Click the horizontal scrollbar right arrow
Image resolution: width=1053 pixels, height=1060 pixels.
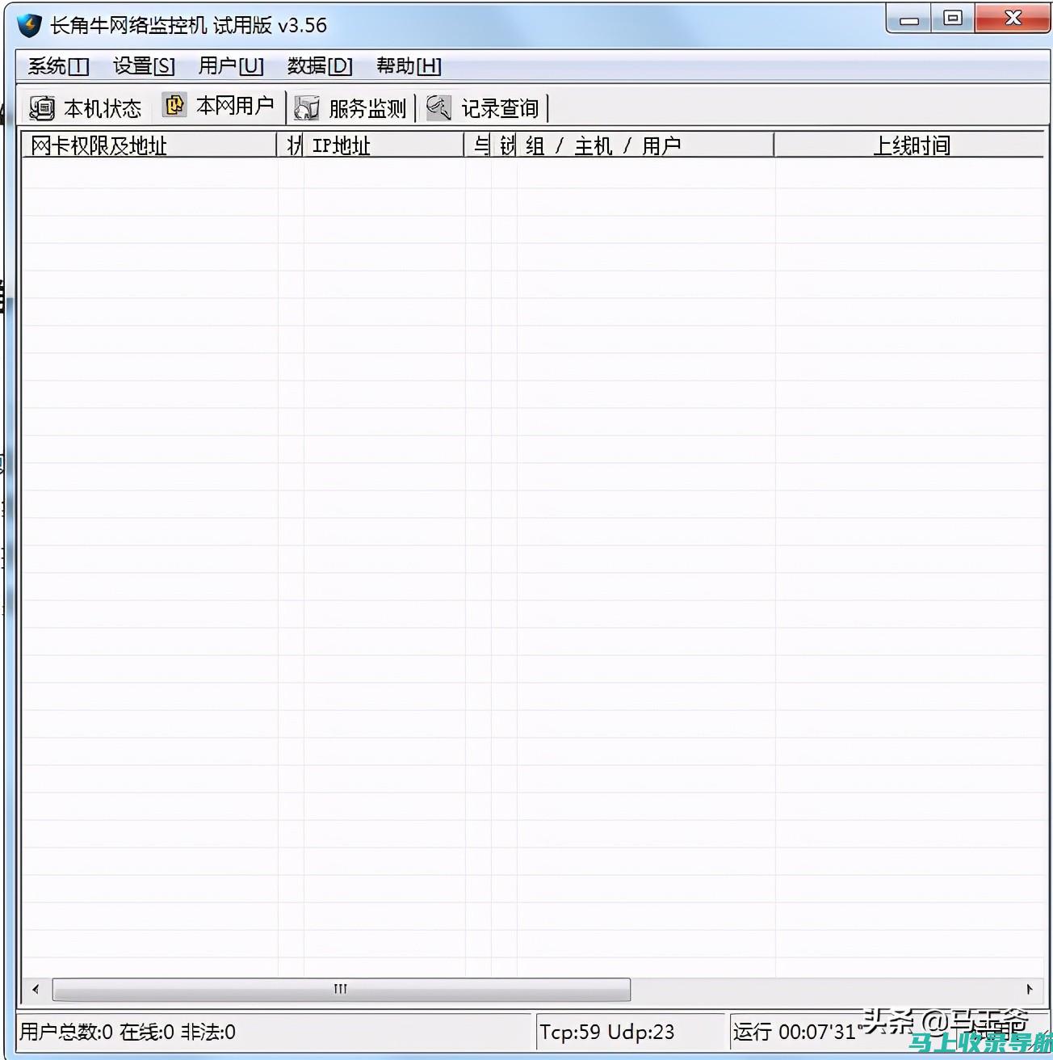1029,989
